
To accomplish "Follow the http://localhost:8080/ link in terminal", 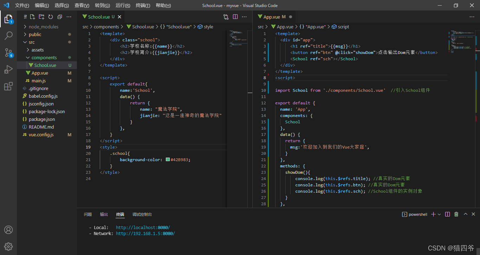I will [143, 227].
